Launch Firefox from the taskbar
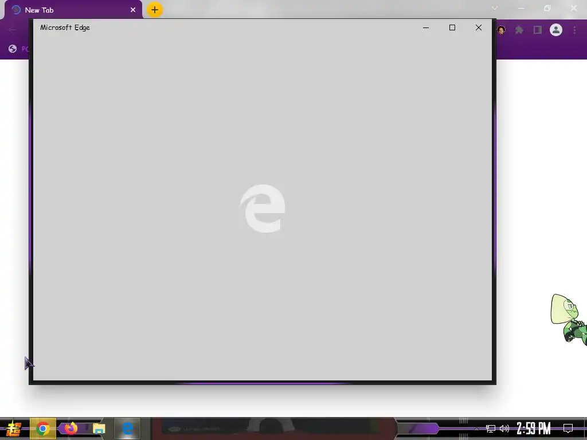 coord(71,429)
